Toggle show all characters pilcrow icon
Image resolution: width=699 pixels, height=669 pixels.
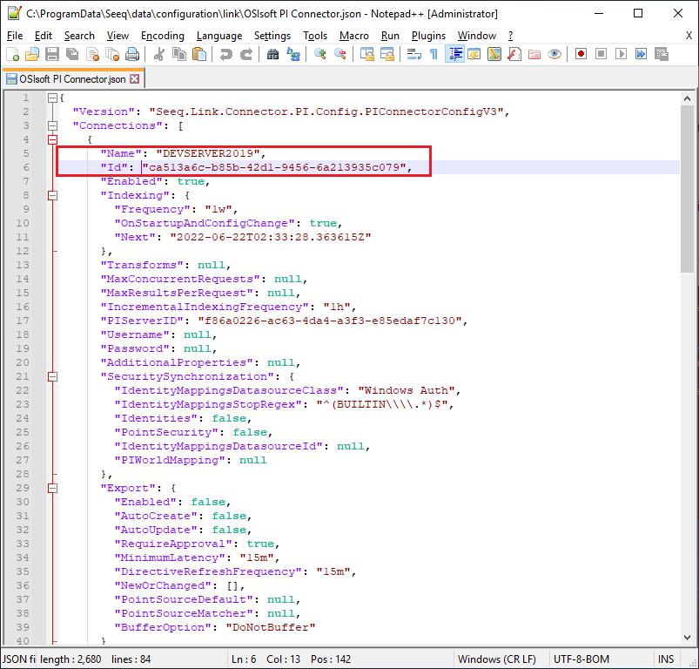434,54
